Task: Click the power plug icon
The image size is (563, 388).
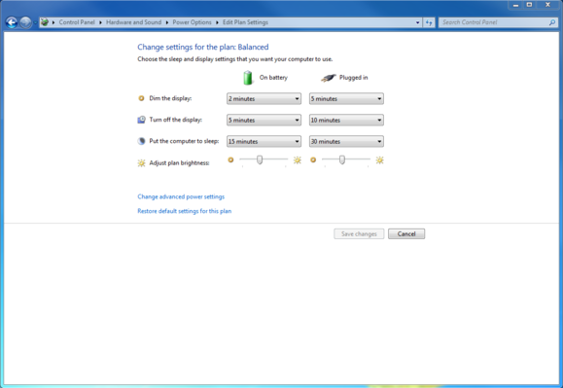Action: (x=329, y=78)
